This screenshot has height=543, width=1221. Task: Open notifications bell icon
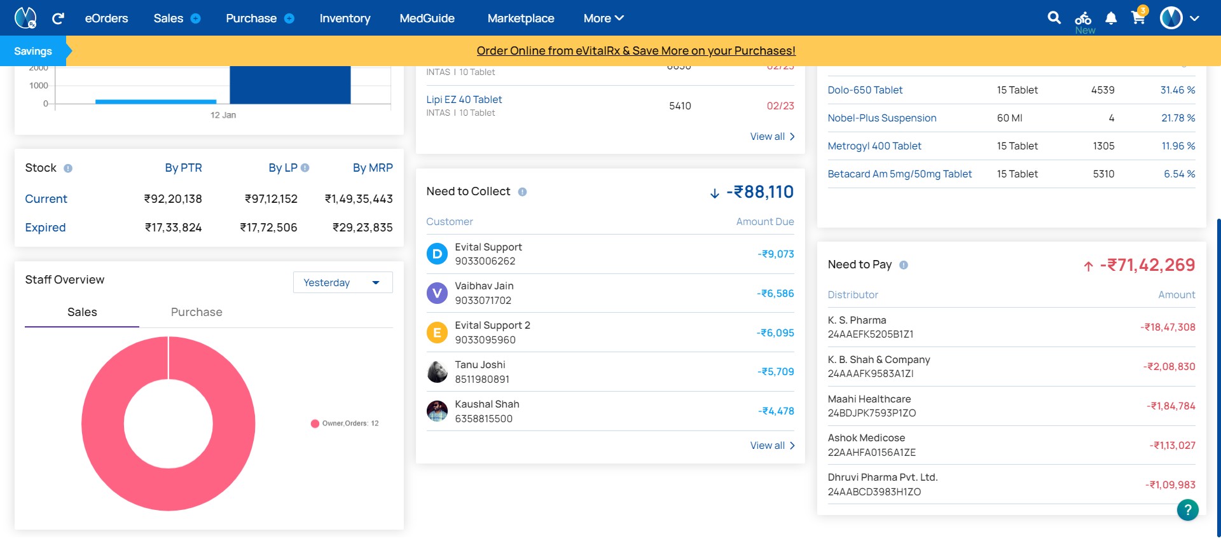click(1111, 18)
